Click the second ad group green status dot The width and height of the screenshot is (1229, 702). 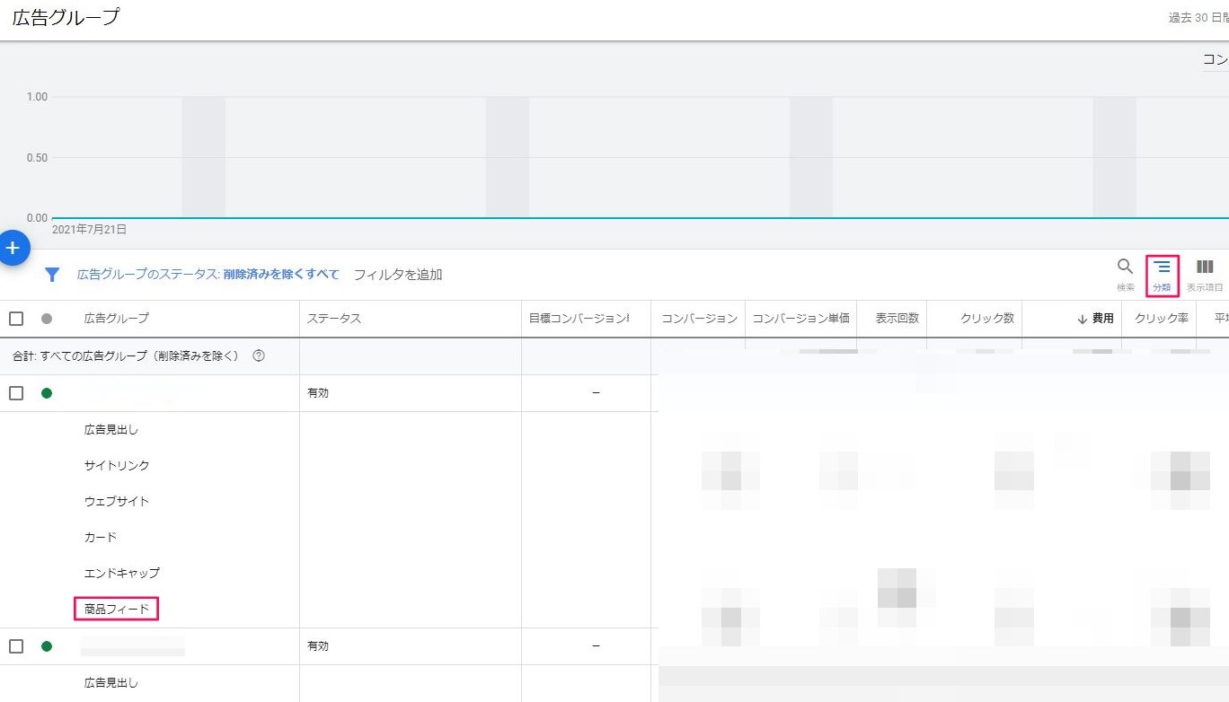47,646
